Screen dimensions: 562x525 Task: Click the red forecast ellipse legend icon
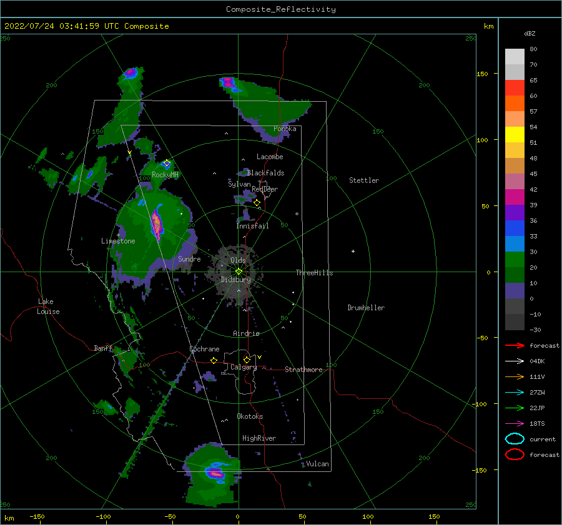coord(515,454)
